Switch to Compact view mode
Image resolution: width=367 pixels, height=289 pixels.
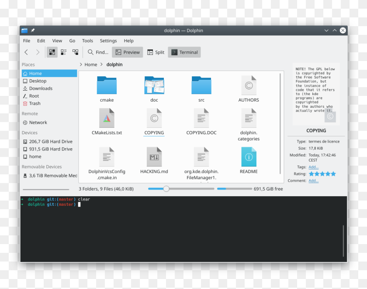pyautogui.click(x=64, y=52)
